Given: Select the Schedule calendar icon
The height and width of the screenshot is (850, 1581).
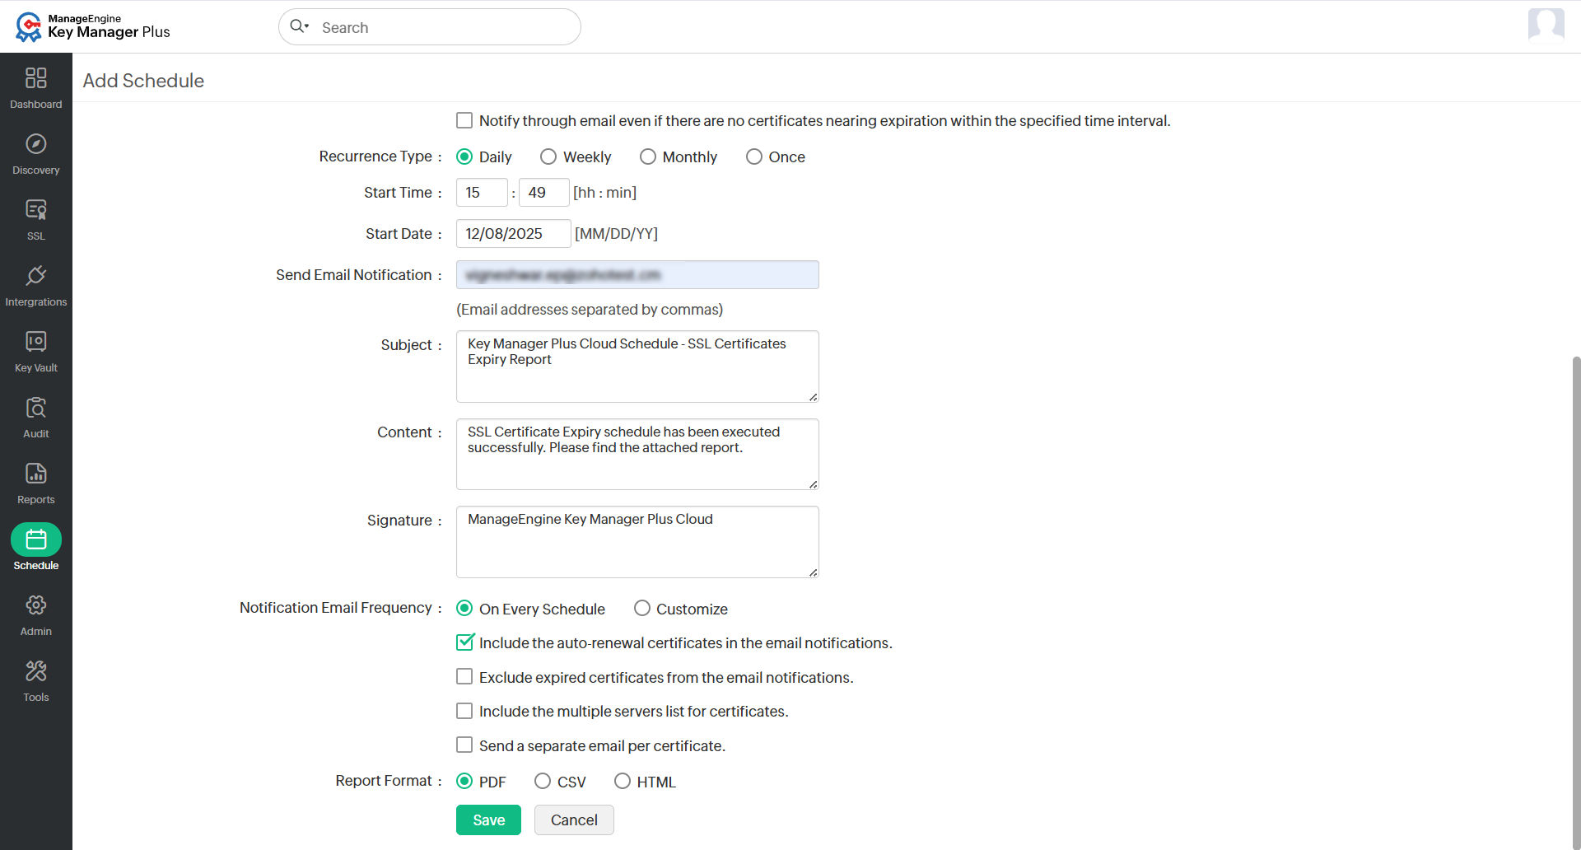Looking at the screenshot, I should (36, 539).
